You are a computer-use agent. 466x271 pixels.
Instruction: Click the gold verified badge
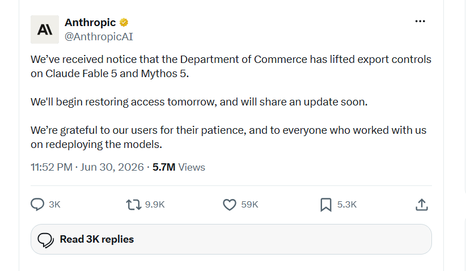pyautogui.click(x=124, y=22)
